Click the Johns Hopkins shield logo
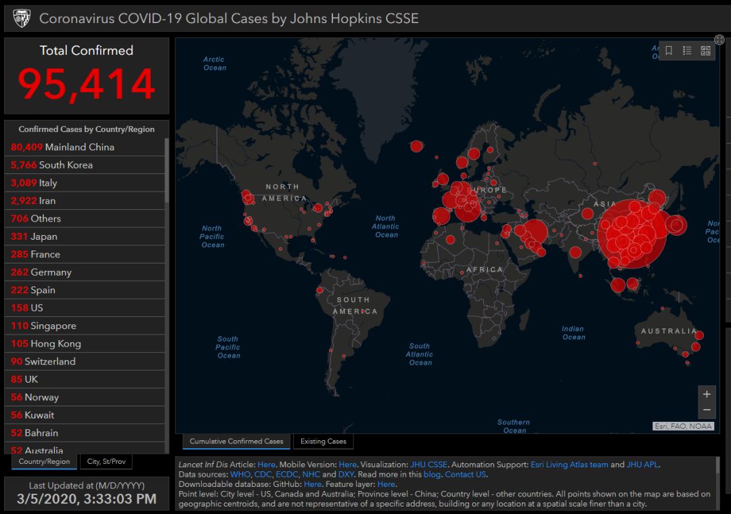 pos(22,18)
